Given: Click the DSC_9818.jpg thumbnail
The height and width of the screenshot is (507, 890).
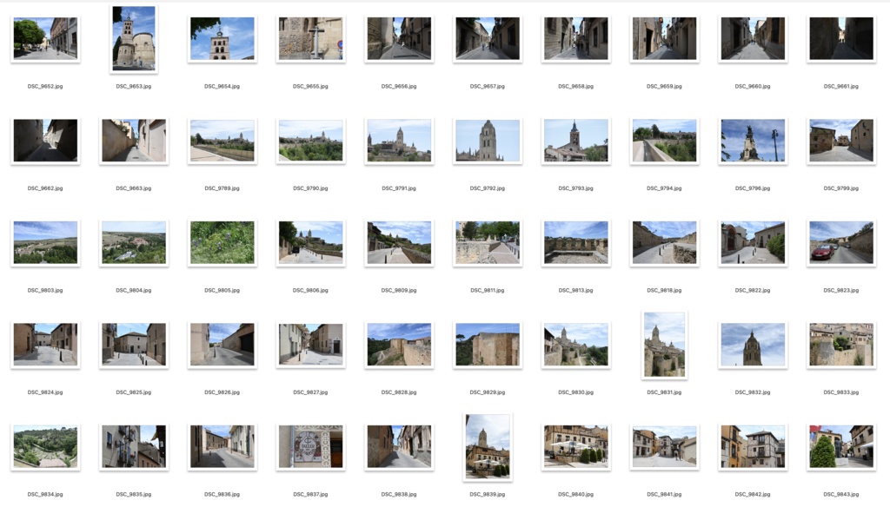Looking at the screenshot, I should [x=664, y=243].
